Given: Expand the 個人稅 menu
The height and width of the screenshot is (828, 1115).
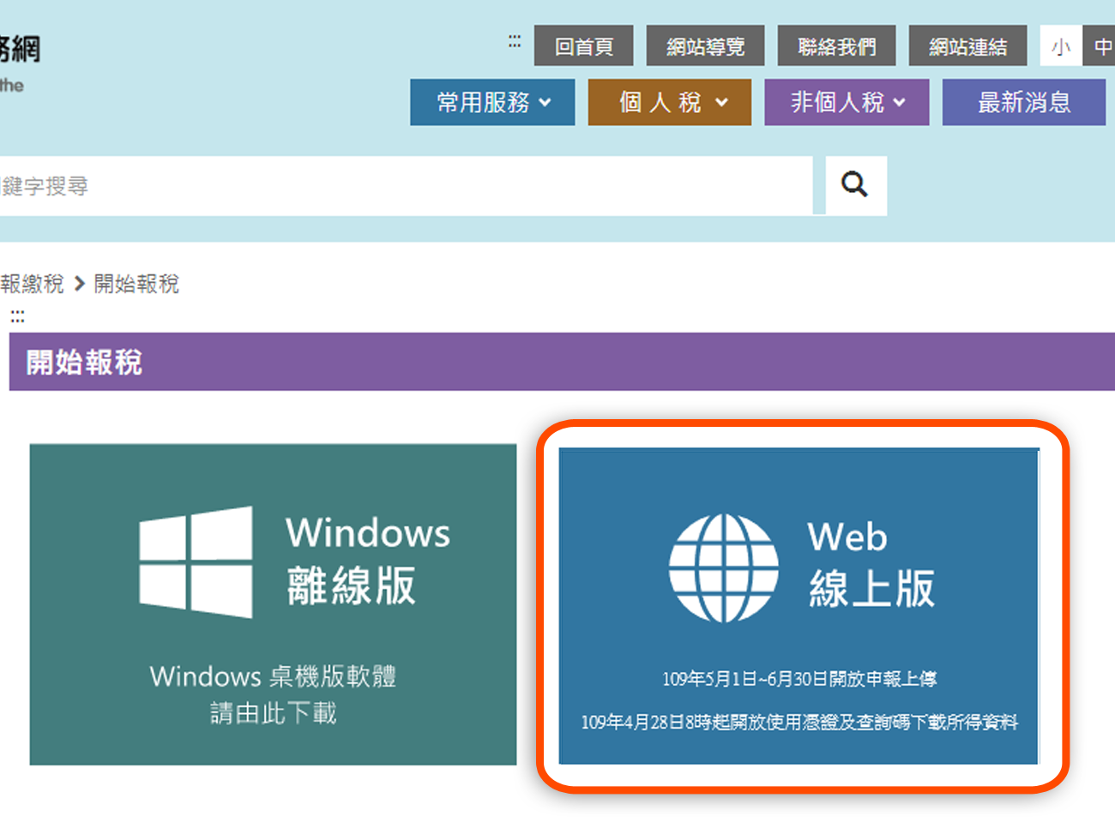Looking at the screenshot, I should tap(670, 103).
